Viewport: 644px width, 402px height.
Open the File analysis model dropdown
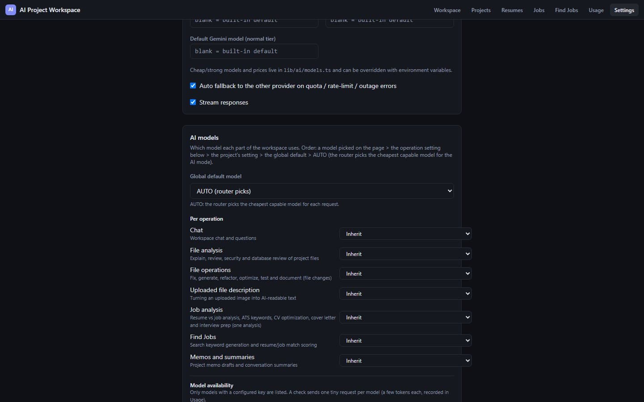[406, 254]
